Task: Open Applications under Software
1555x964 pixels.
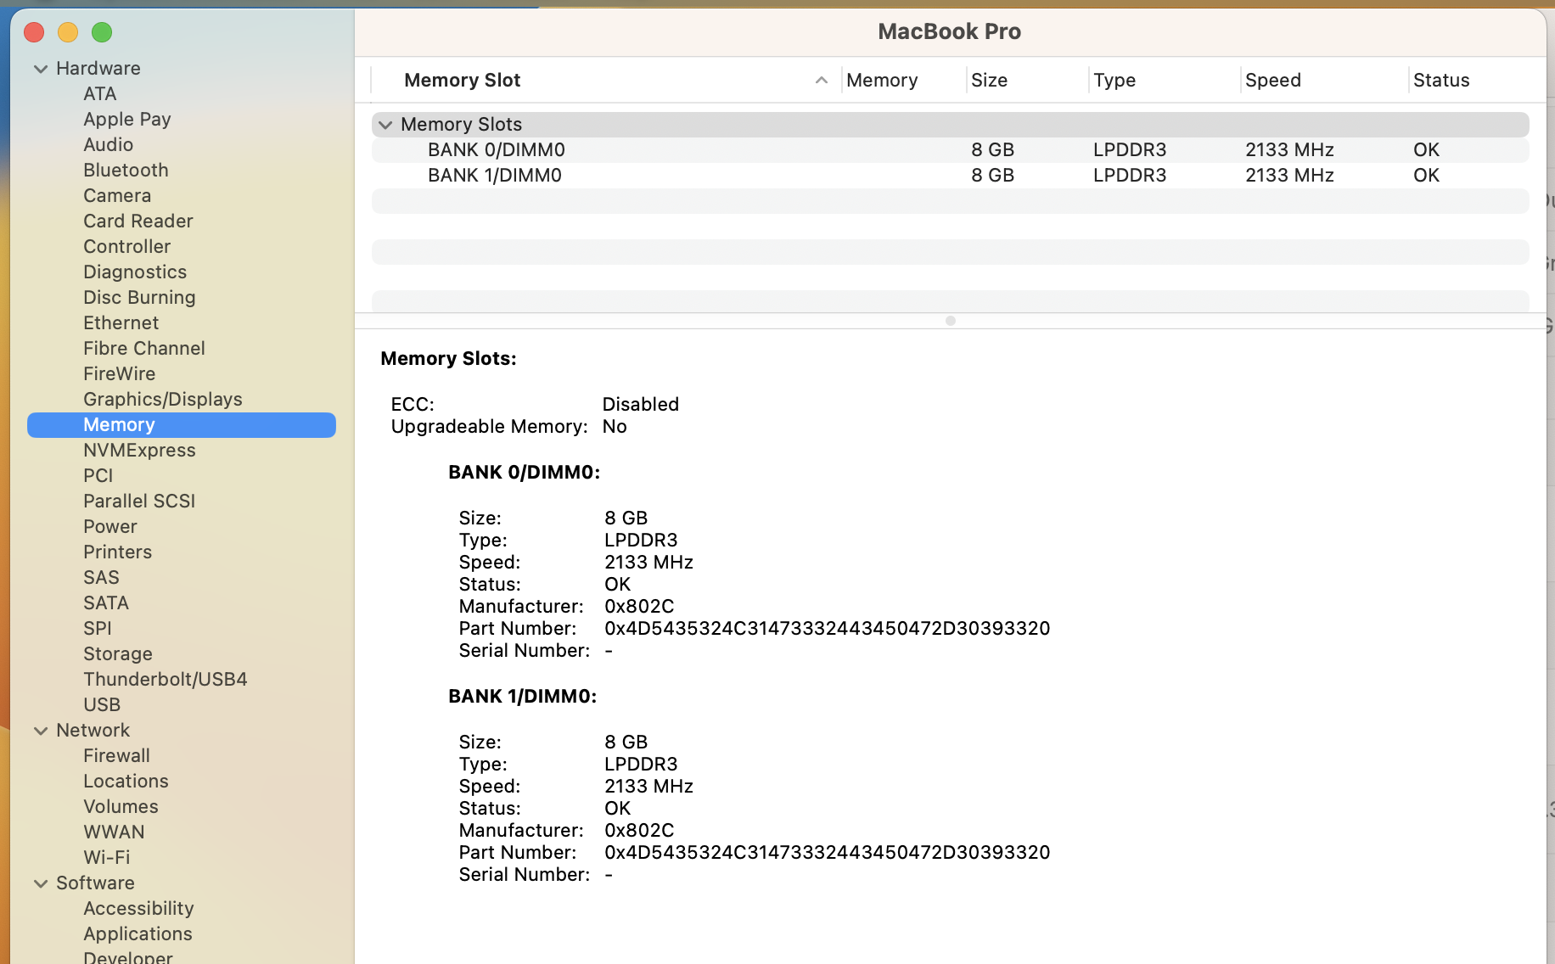Action: pyautogui.click(x=138, y=934)
